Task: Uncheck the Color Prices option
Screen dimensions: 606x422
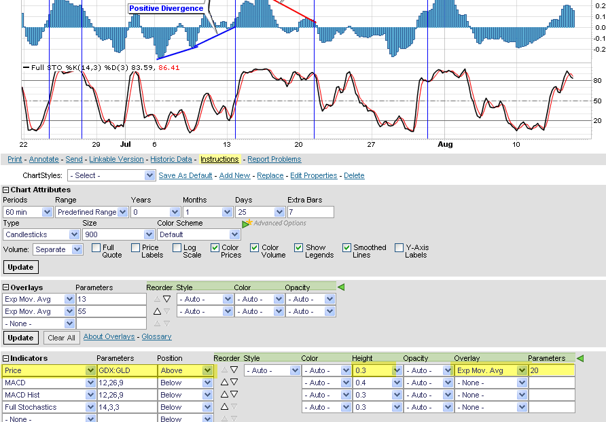Action: coord(215,248)
